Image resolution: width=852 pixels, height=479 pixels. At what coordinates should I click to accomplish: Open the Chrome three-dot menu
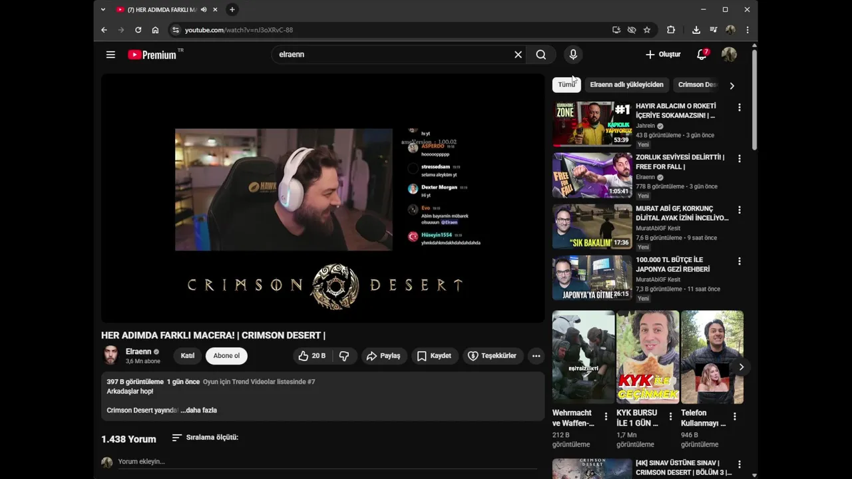click(x=747, y=30)
